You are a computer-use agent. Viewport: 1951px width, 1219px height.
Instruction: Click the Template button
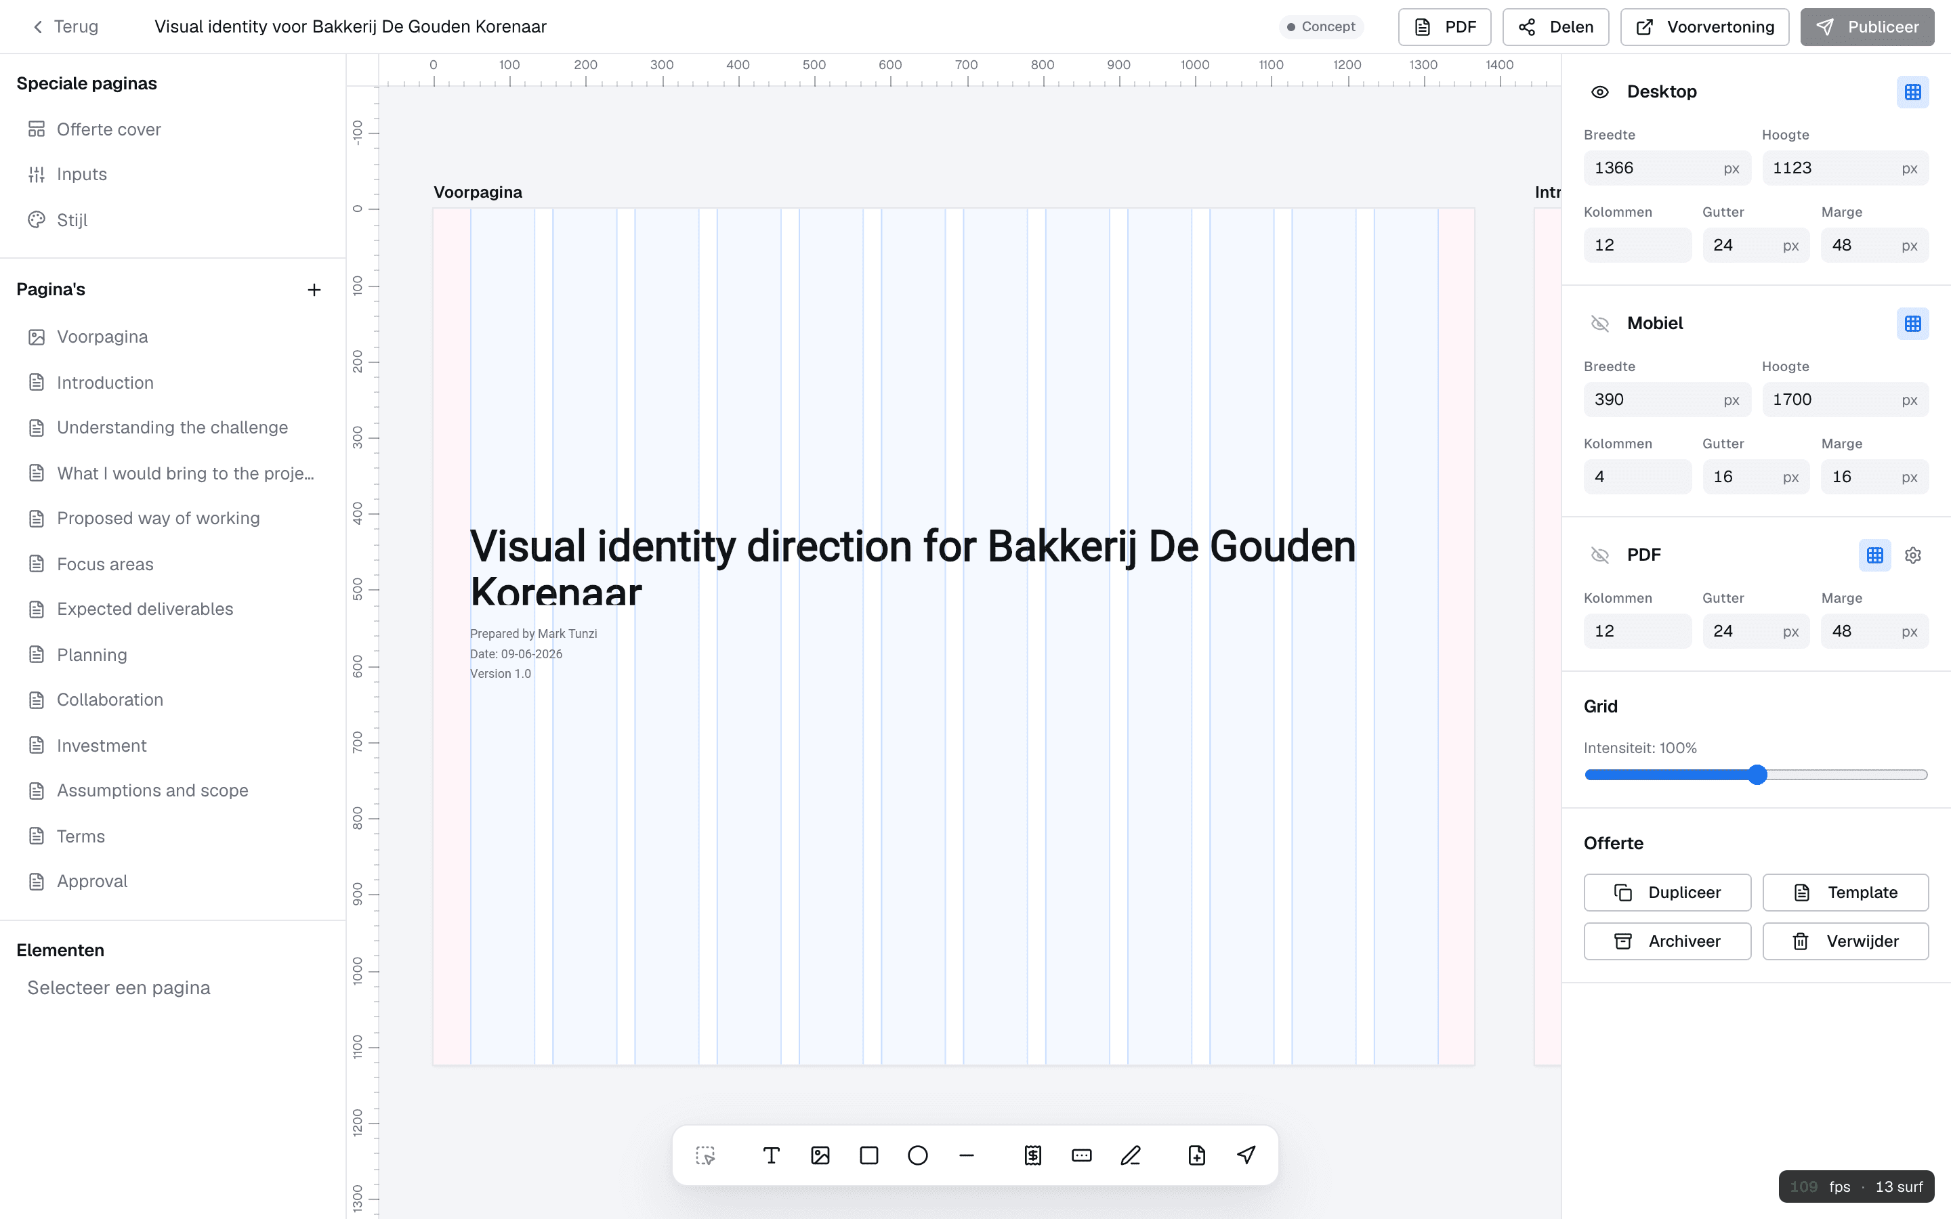coord(1845,893)
